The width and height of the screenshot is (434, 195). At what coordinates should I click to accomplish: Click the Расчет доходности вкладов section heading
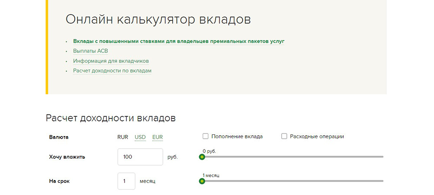(x=111, y=118)
